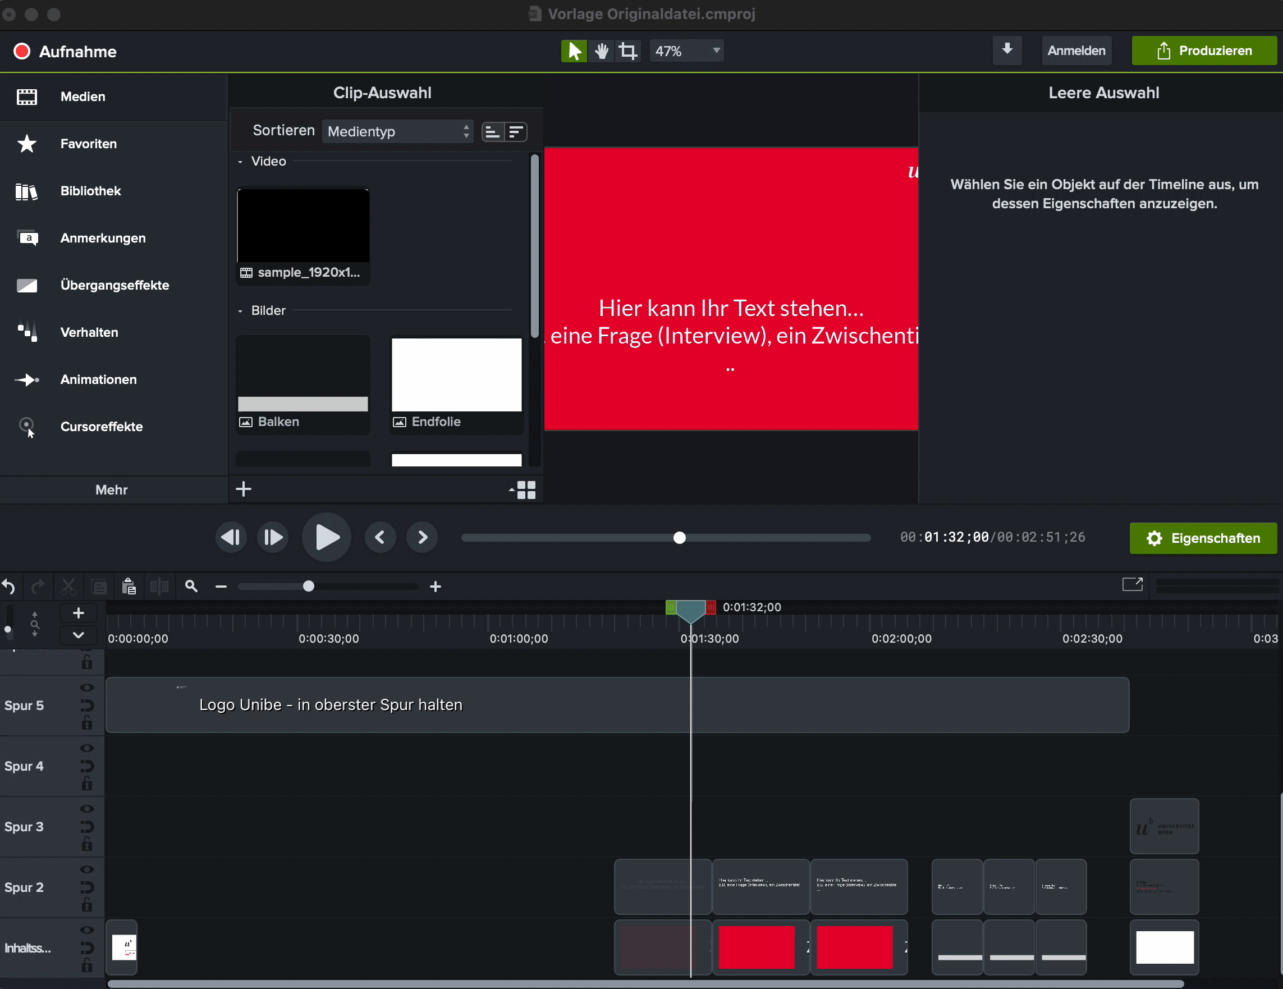Click the timeline zoom slider handle
The width and height of the screenshot is (1283, 989).
pyautogui.click(x=309, y=586)
